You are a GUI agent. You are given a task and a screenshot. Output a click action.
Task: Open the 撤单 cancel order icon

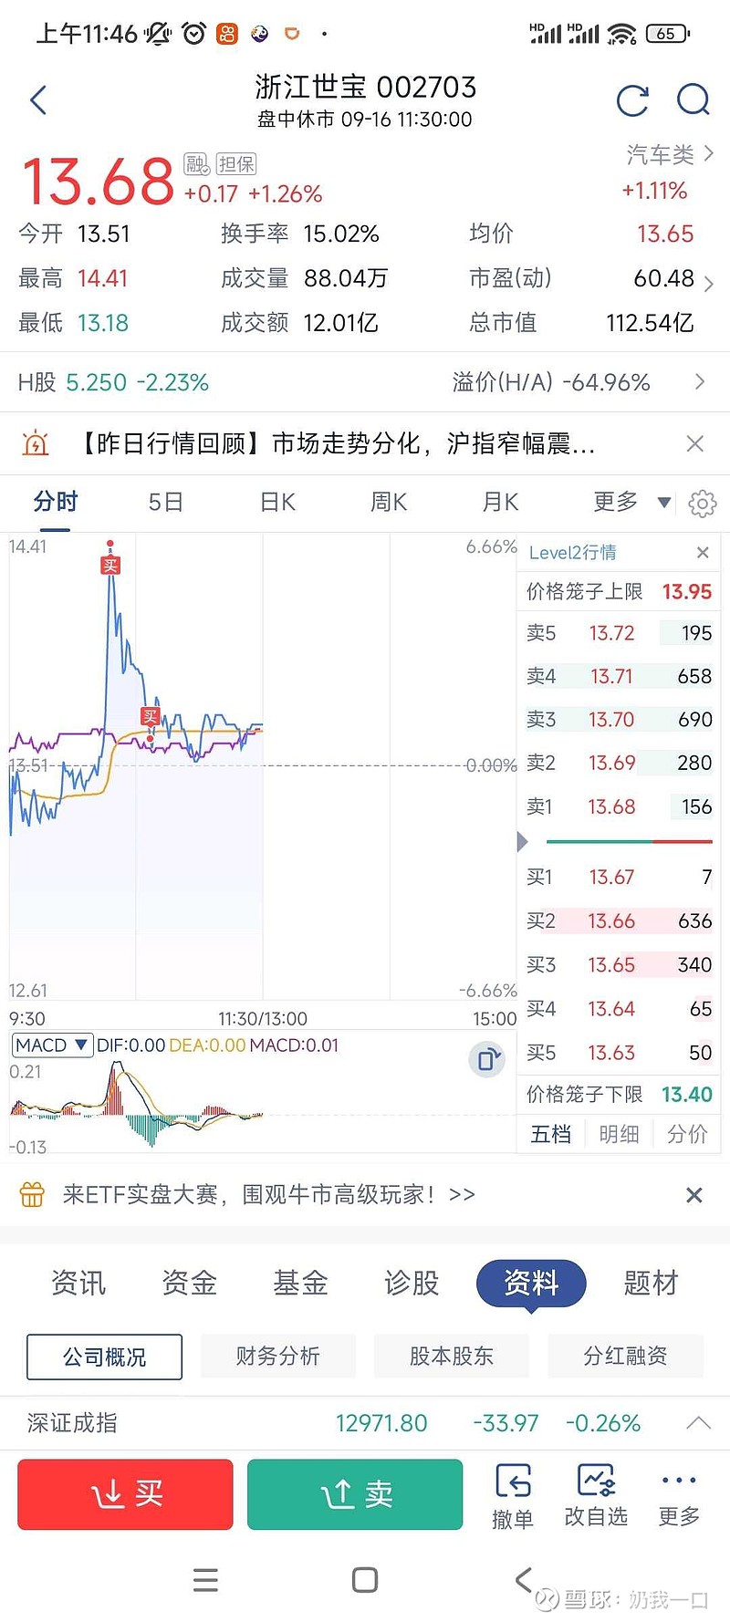click(x=513, y=1495)
